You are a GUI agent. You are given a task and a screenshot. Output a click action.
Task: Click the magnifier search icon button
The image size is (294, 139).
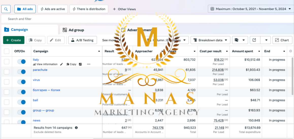[6, 9]
